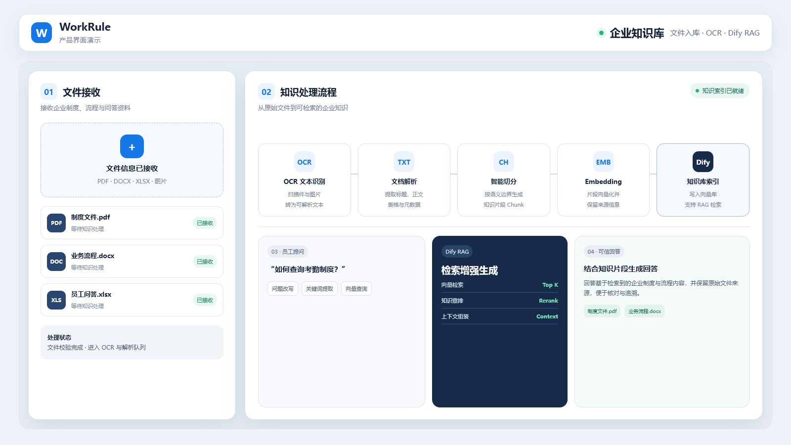This screenshot has width=791, height=445.
Task: Click the PDF · DOCX · XLSX · 图片 format text
Action: (132, 181)
